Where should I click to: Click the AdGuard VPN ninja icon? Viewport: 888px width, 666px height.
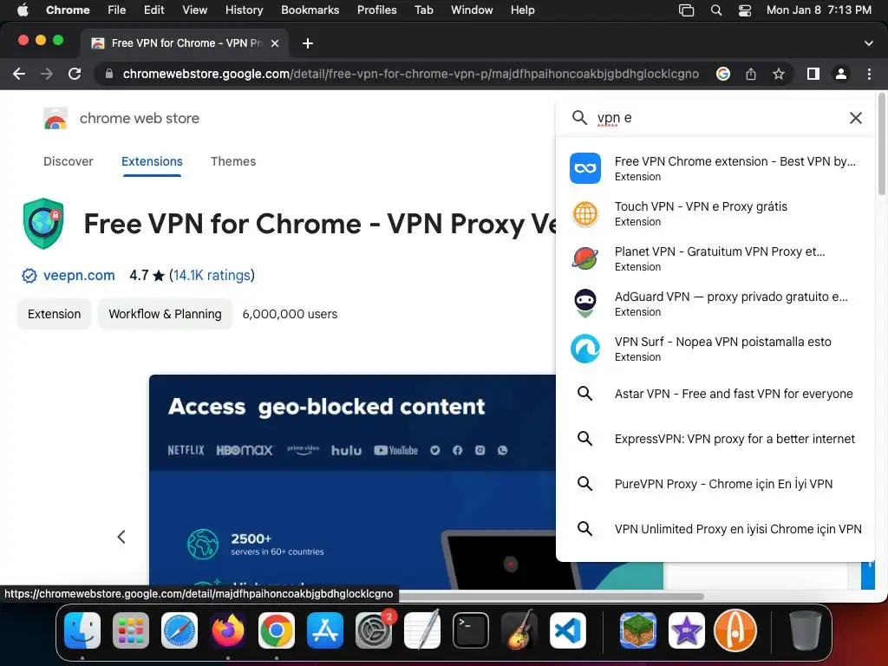click(x=585, y=304)
